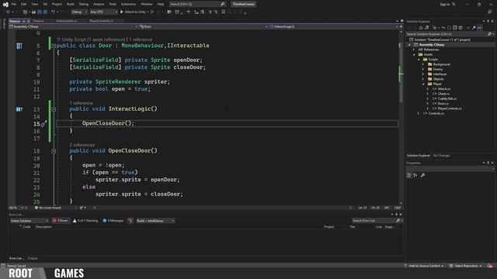Click the '1 reference' CodeLens above InteractLogic

(81, 103)
